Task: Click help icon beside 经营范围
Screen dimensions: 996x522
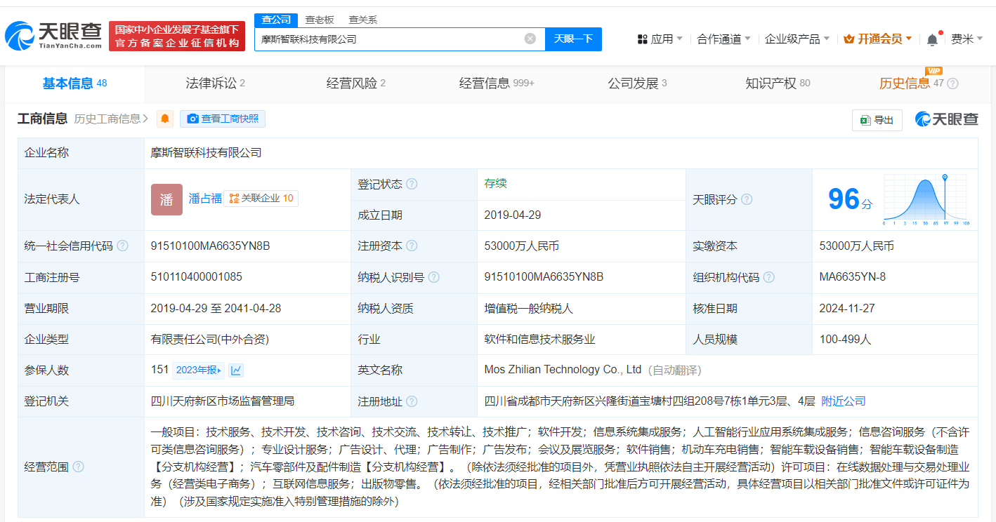Action: click(x=79, y=467)
